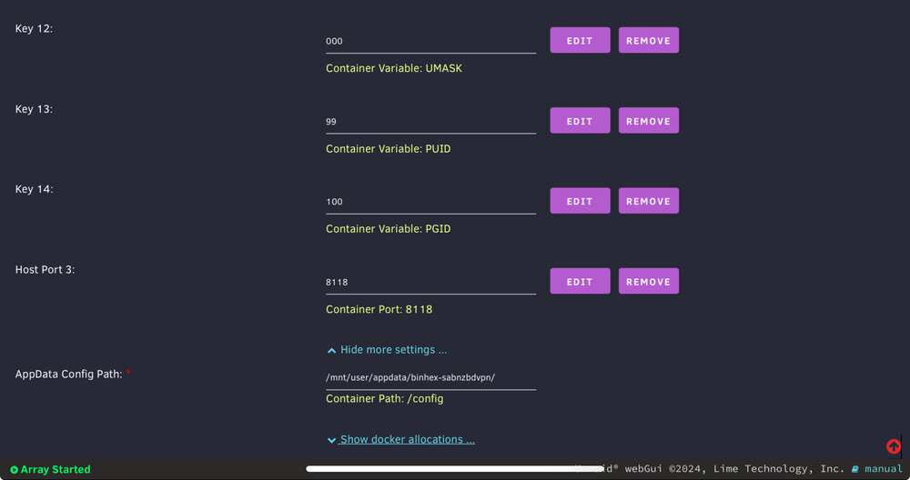This screenshot has height=480, width=910.
Task: Click Edit button for Key 12
Action: (580, 40)
